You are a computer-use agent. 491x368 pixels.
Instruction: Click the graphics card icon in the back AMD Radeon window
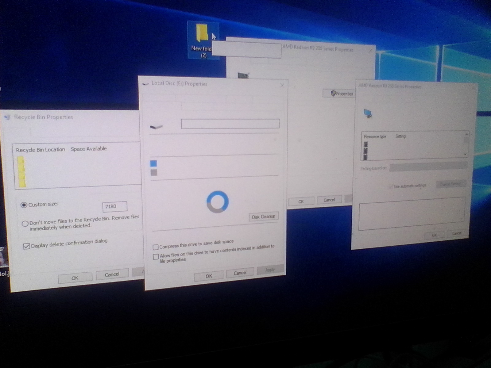(x=243, y=75)
